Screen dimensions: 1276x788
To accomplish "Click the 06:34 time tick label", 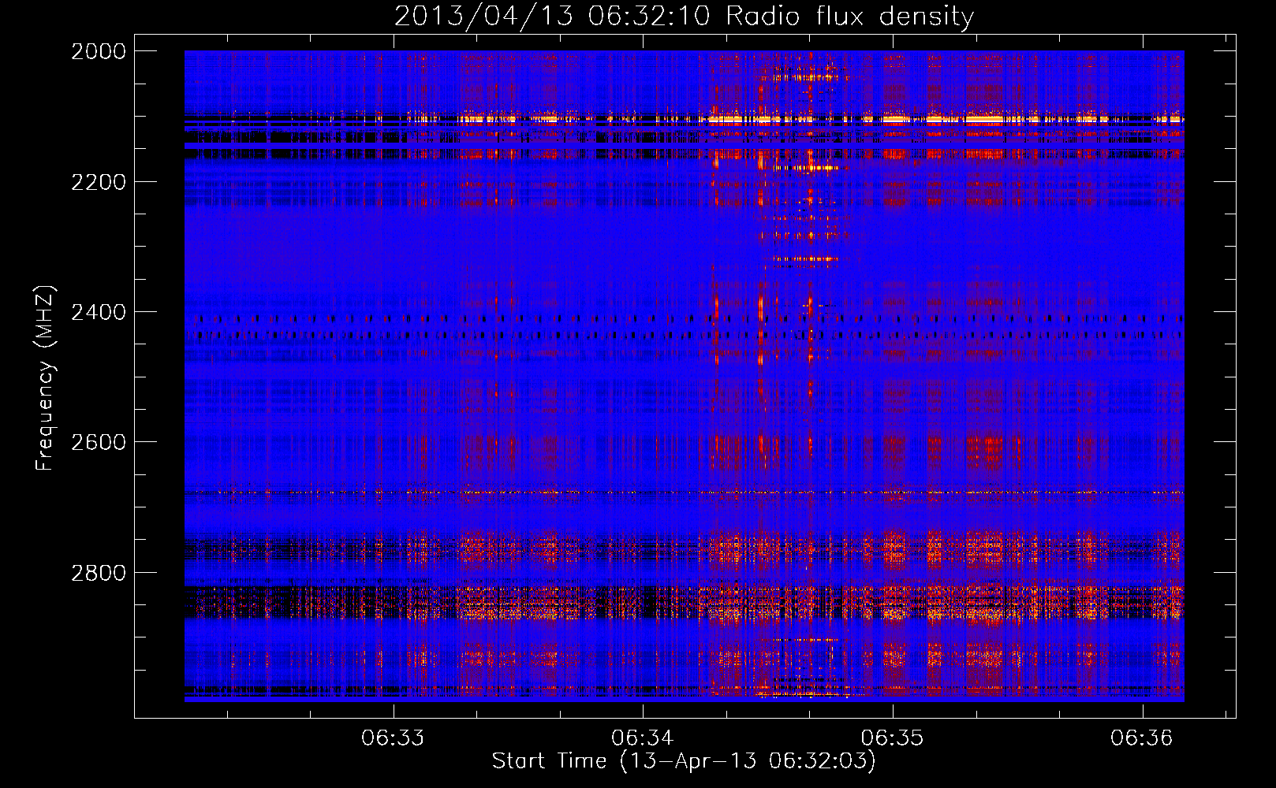I will (x=643, y=738).
